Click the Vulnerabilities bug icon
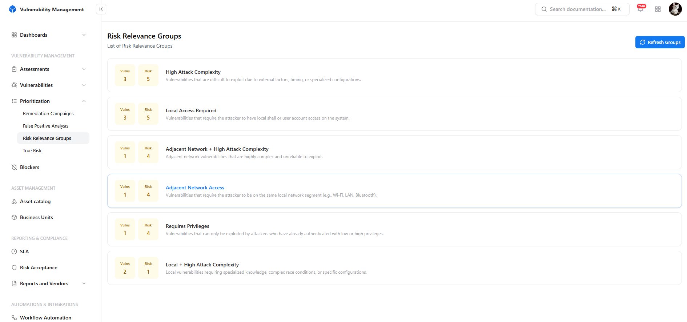 14,85
